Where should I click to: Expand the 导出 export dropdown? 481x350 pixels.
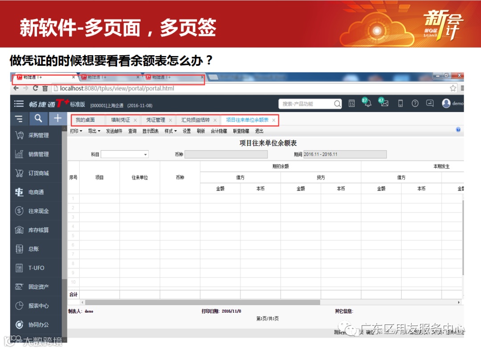94,131
